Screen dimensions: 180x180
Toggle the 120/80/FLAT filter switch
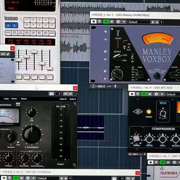[x=124, y=47]
